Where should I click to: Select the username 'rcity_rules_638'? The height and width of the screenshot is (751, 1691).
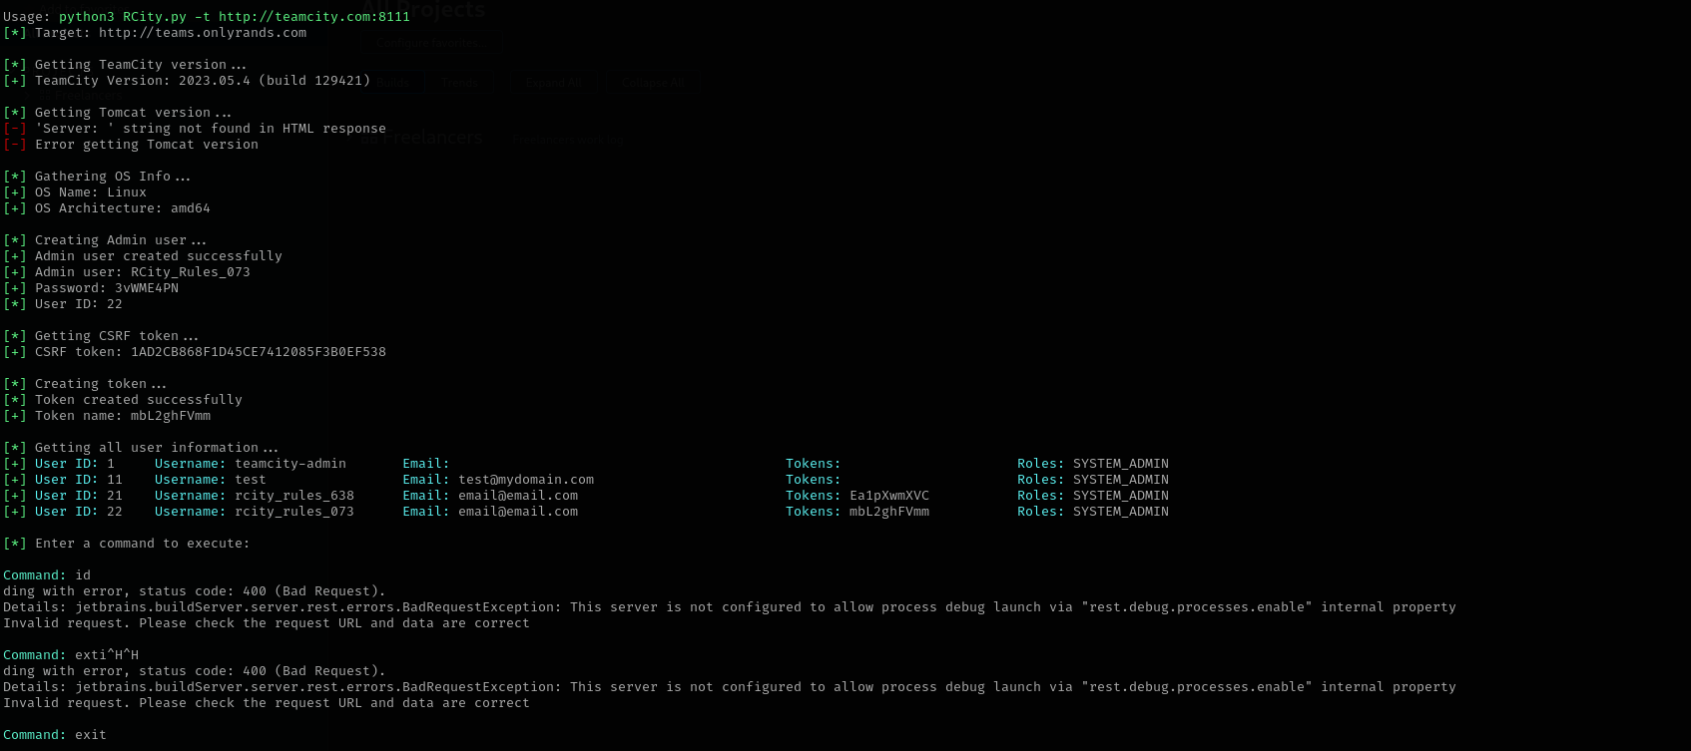(x=294, y=496)
